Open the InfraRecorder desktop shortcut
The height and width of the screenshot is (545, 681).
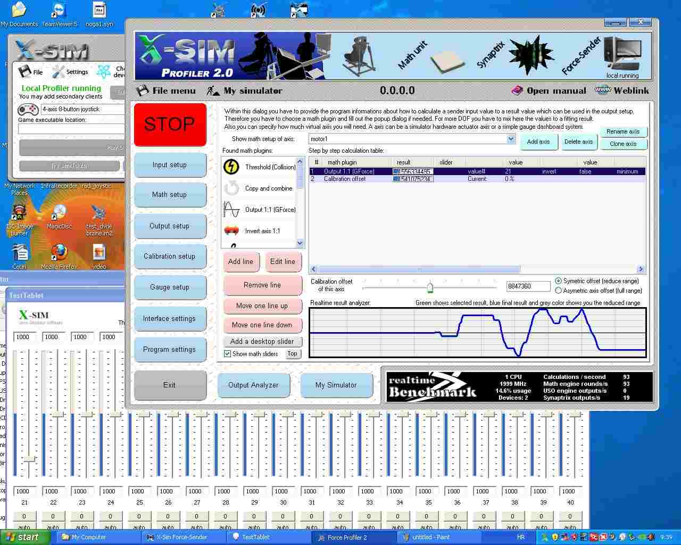click(x=59, y=186)
